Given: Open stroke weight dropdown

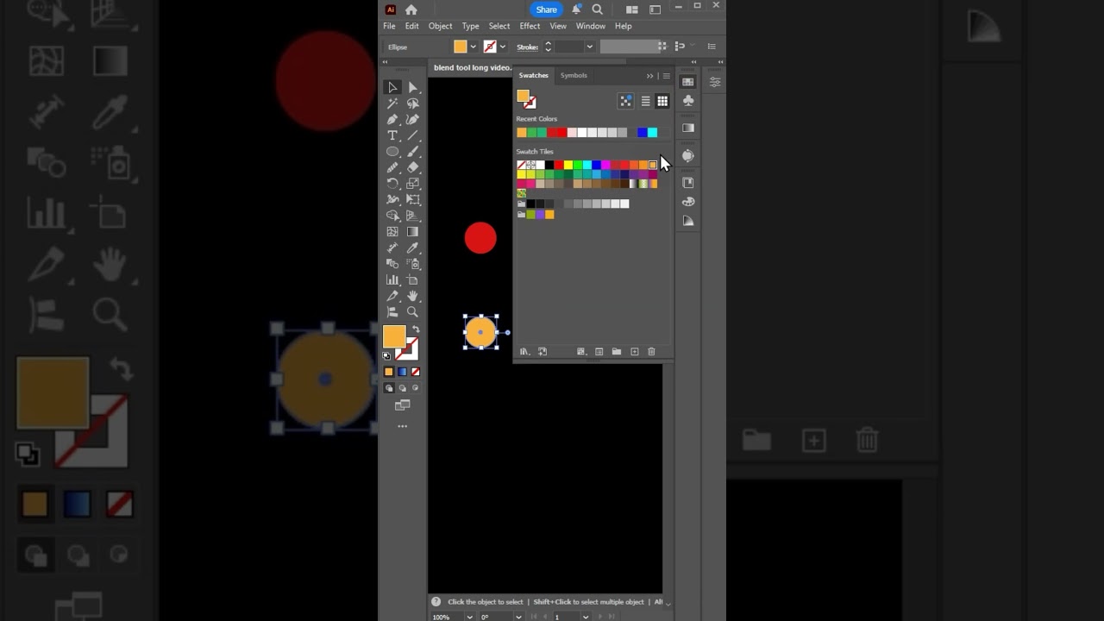Looking at the screenshot, I should (x=590, y=47).
